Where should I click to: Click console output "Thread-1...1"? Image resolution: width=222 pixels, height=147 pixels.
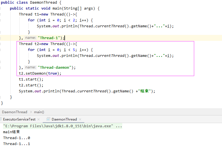(17, 144)
